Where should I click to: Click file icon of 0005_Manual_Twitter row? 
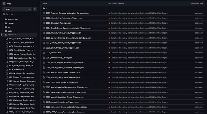click(44, 33)
